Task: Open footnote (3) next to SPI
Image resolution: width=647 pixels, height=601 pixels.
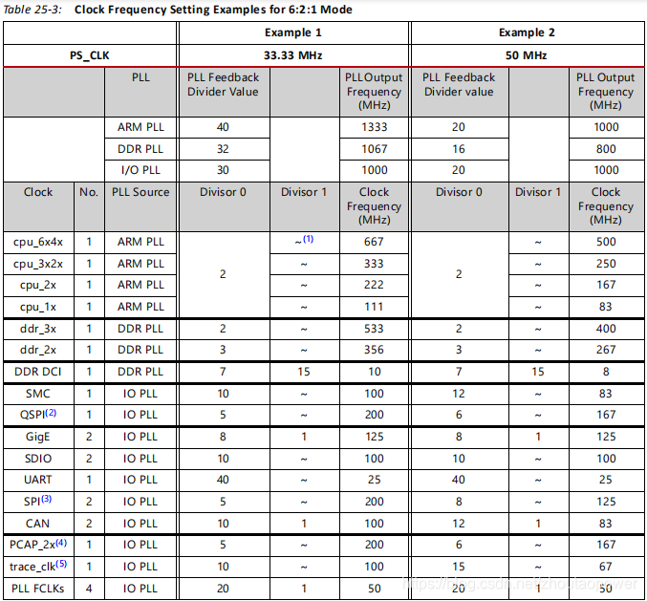Action: point(46,499)
